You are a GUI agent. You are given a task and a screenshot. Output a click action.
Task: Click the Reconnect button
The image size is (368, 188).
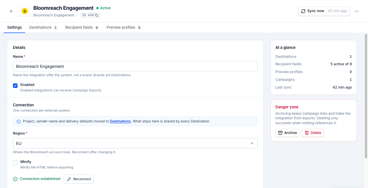(79, 179)
